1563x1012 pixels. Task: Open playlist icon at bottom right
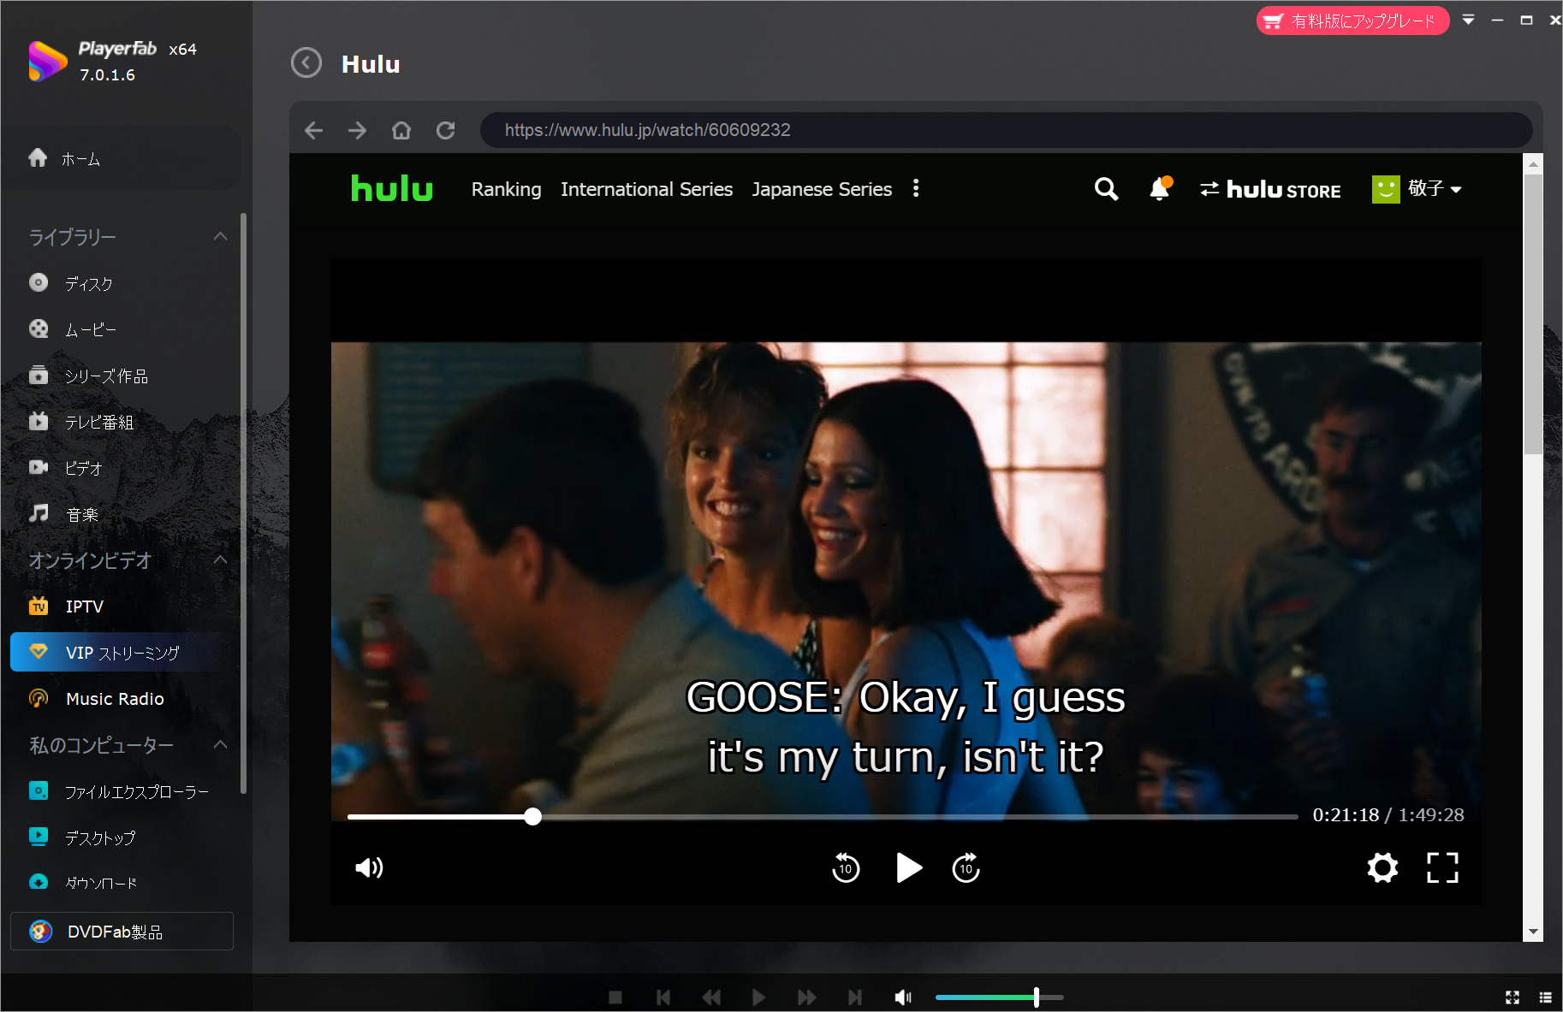1545,997
